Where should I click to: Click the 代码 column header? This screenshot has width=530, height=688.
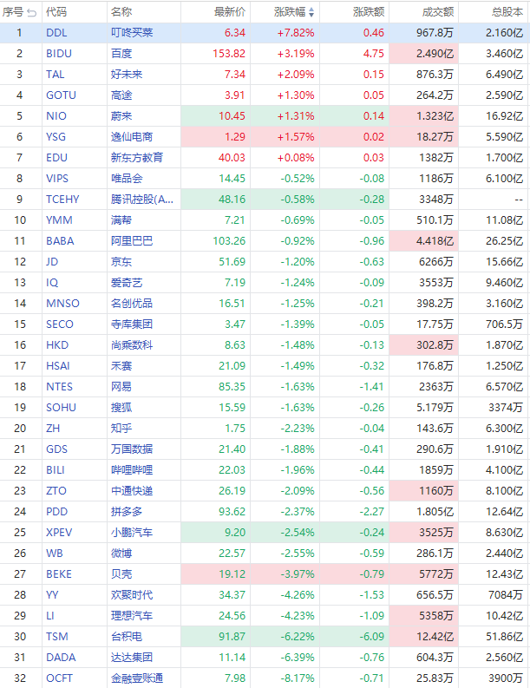click(x=56, y=12)
